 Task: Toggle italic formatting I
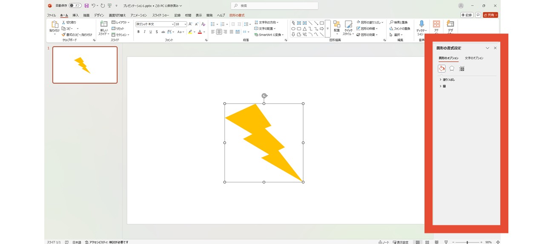click(145, 32)
